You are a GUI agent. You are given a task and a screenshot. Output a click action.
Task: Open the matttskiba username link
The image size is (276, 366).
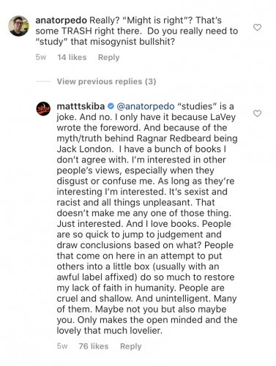(81, 106)
